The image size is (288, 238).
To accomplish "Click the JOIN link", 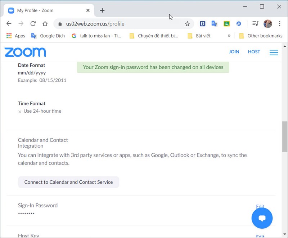I will coord(234,52).
